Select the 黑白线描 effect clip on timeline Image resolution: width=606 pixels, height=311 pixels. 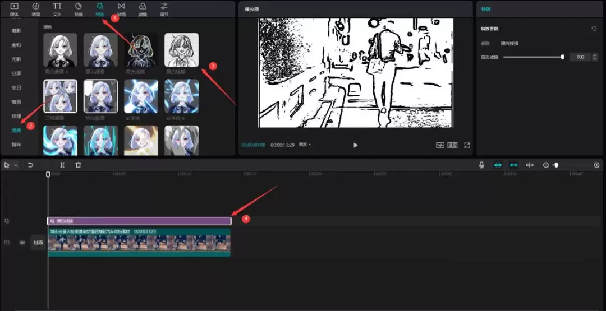tap(139, 221)
